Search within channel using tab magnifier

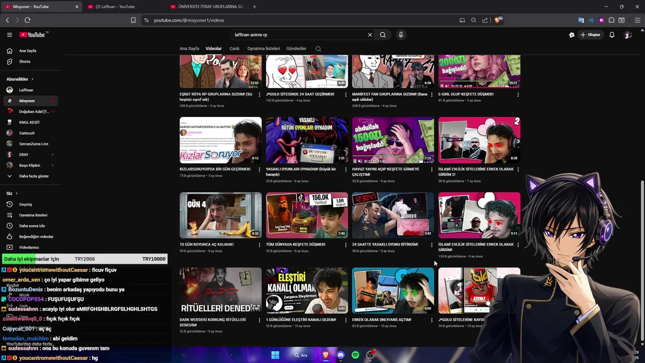click(x=318, y=49)
